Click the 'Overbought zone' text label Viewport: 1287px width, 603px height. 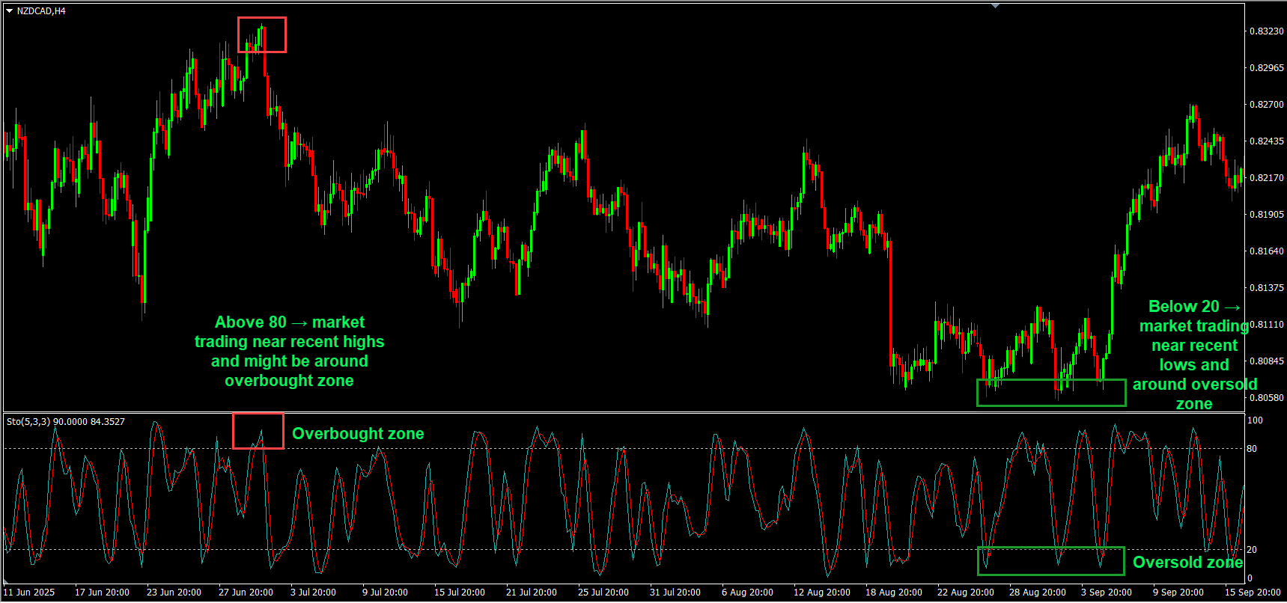point(358,434)
